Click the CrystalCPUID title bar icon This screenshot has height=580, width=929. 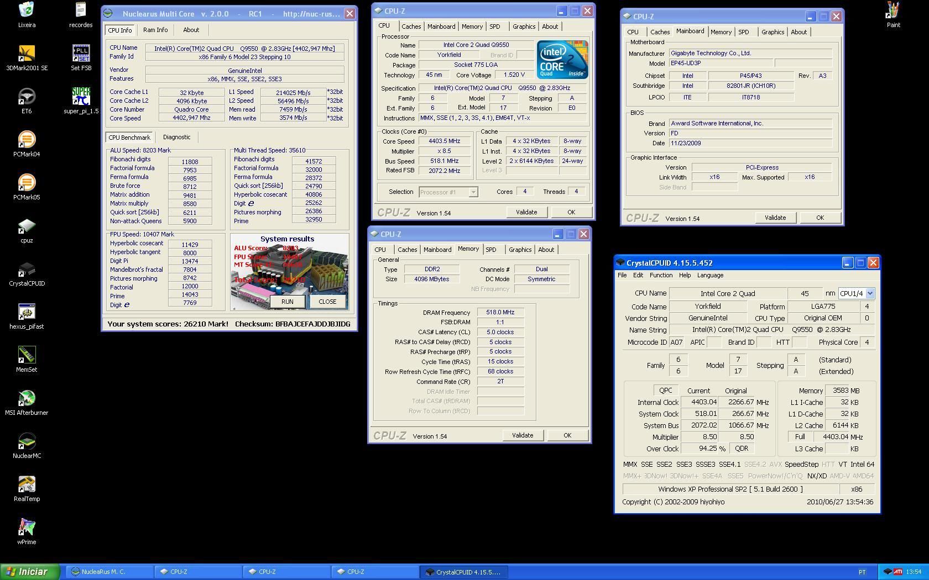621,263
